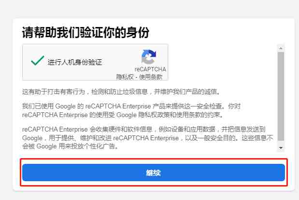Click the heading 请帮助我们验证你的身份
This screenshot has width=299, height=200.
point(85,33)
